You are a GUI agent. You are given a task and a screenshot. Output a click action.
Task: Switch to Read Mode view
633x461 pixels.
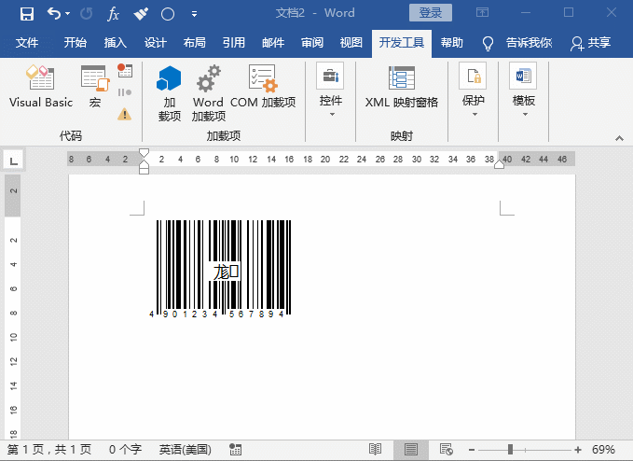pos(375,449)
